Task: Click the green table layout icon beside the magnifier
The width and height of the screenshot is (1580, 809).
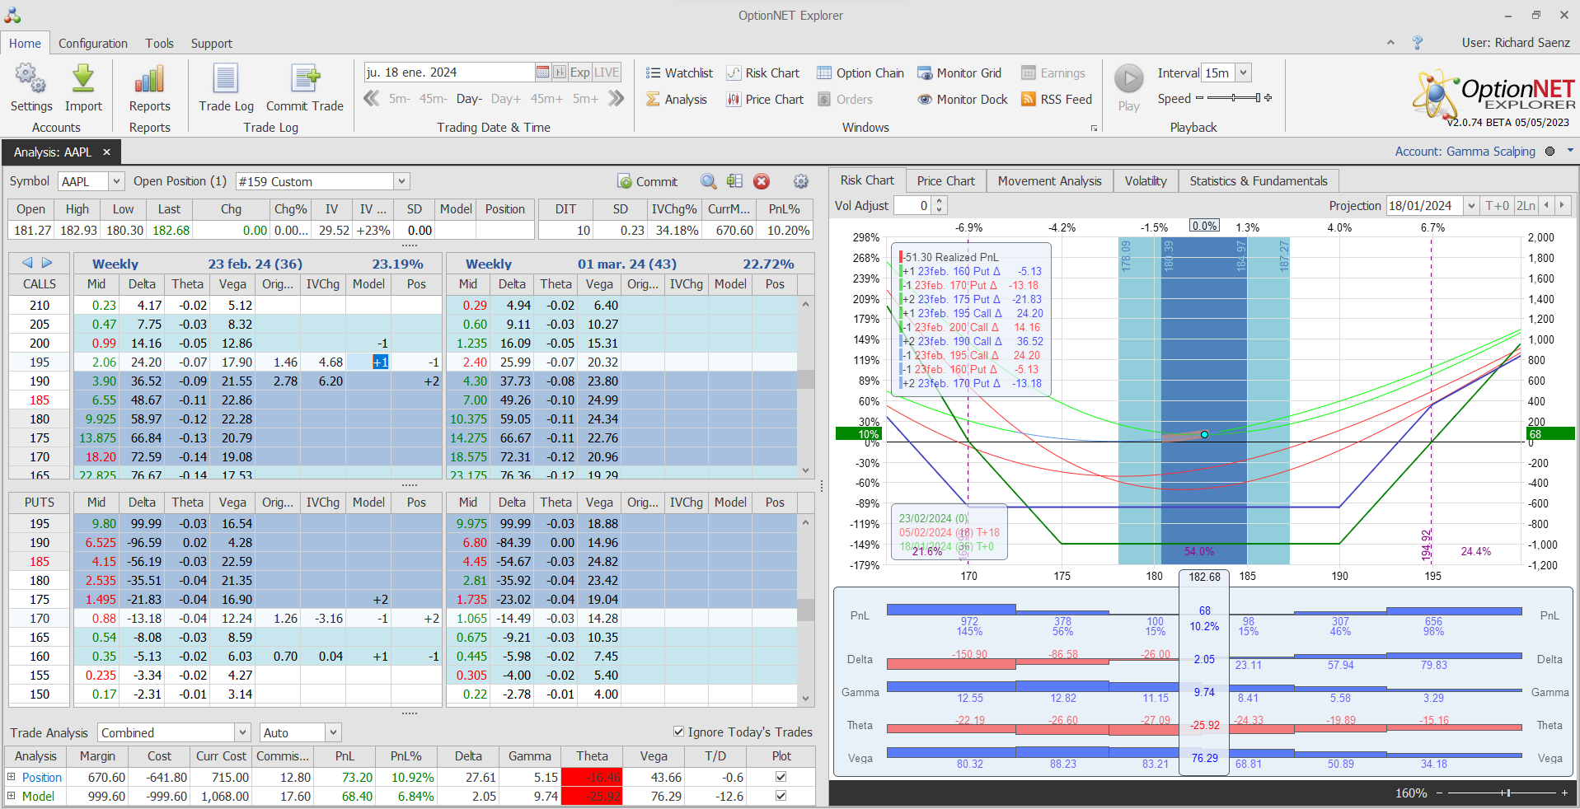Action: 734,181
